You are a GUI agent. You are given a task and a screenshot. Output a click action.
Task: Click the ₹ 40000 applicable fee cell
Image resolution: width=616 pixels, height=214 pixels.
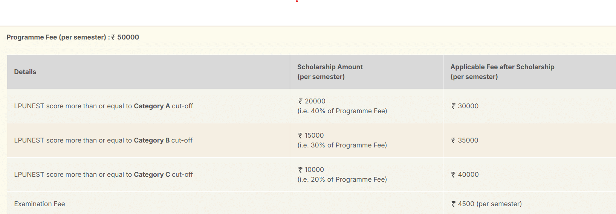tap(465, 175)
